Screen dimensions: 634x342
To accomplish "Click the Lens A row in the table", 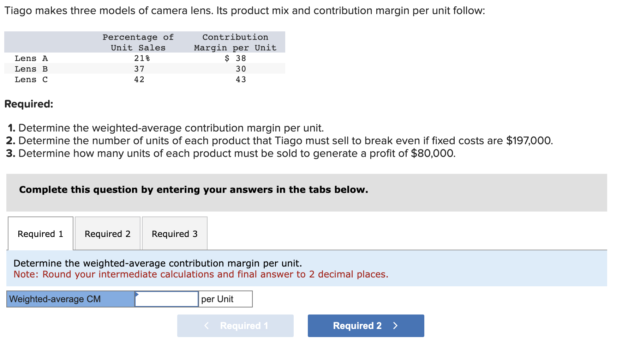I will click(x=31, y=58).
